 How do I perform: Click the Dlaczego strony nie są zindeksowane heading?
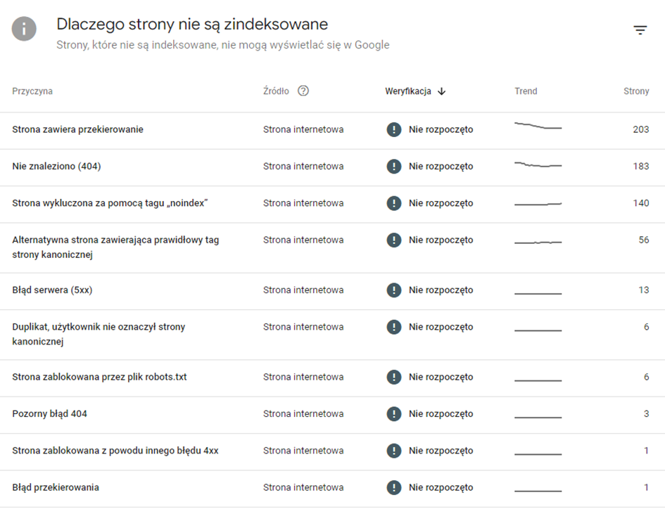pyautogui.click(x=192, y=25)
